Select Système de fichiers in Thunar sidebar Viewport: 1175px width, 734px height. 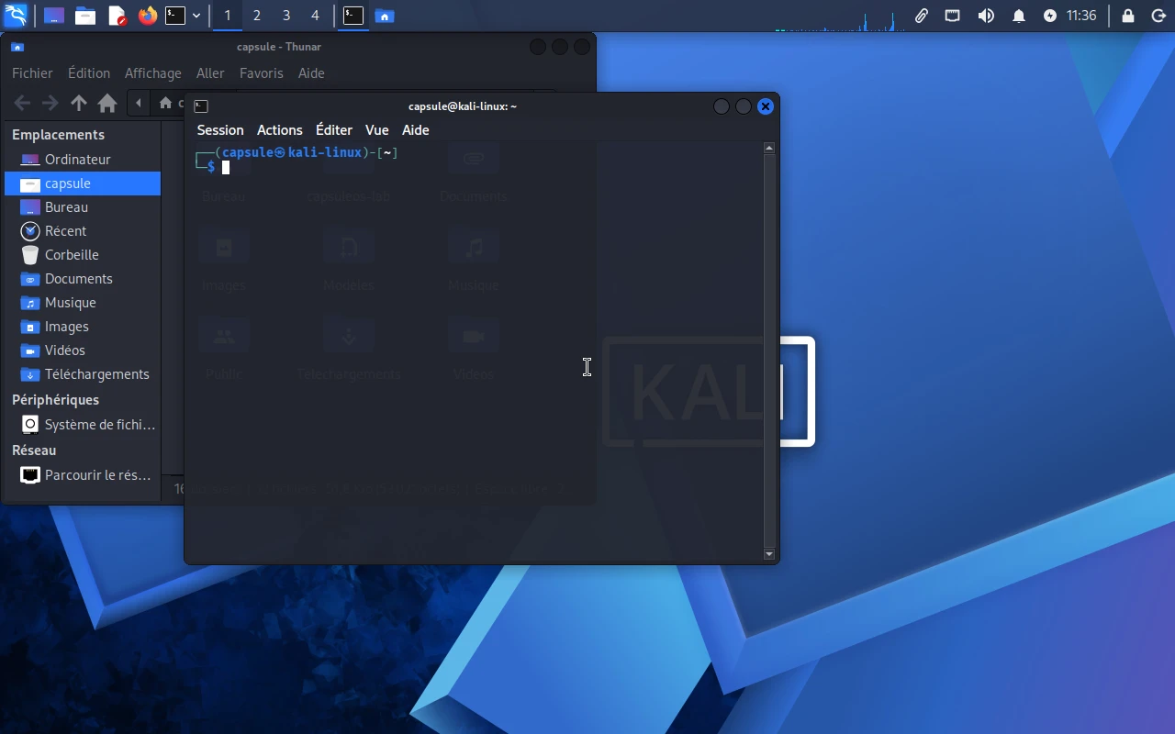pyautogui.click(x=83, y=425)
